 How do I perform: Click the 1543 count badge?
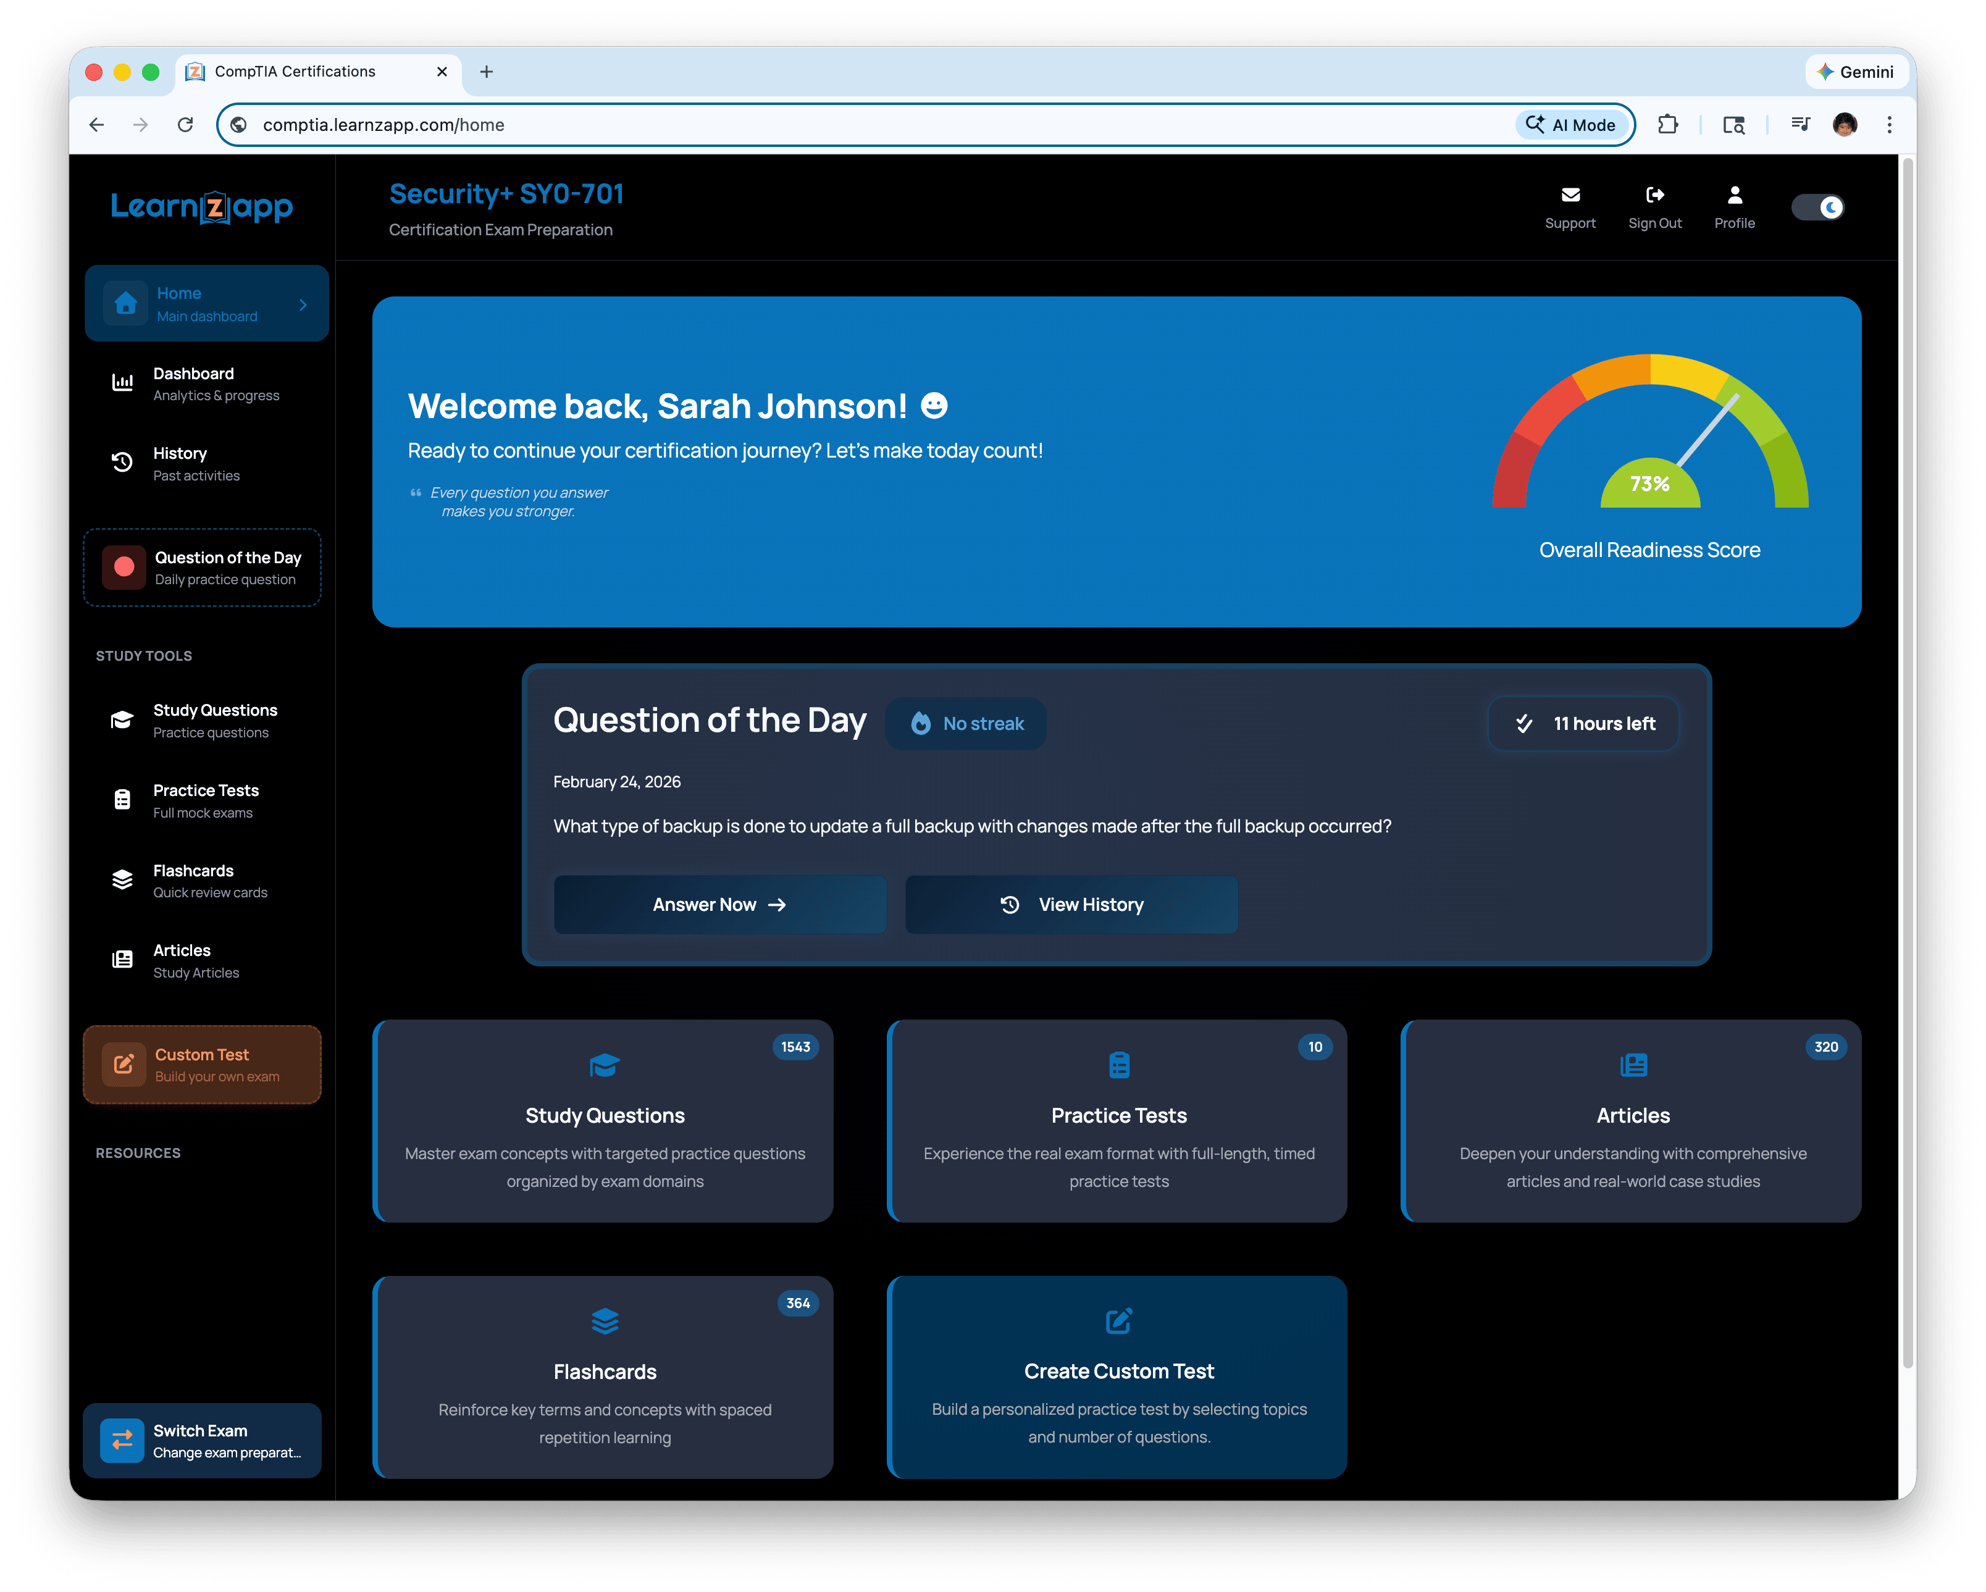pos(796,1047)
